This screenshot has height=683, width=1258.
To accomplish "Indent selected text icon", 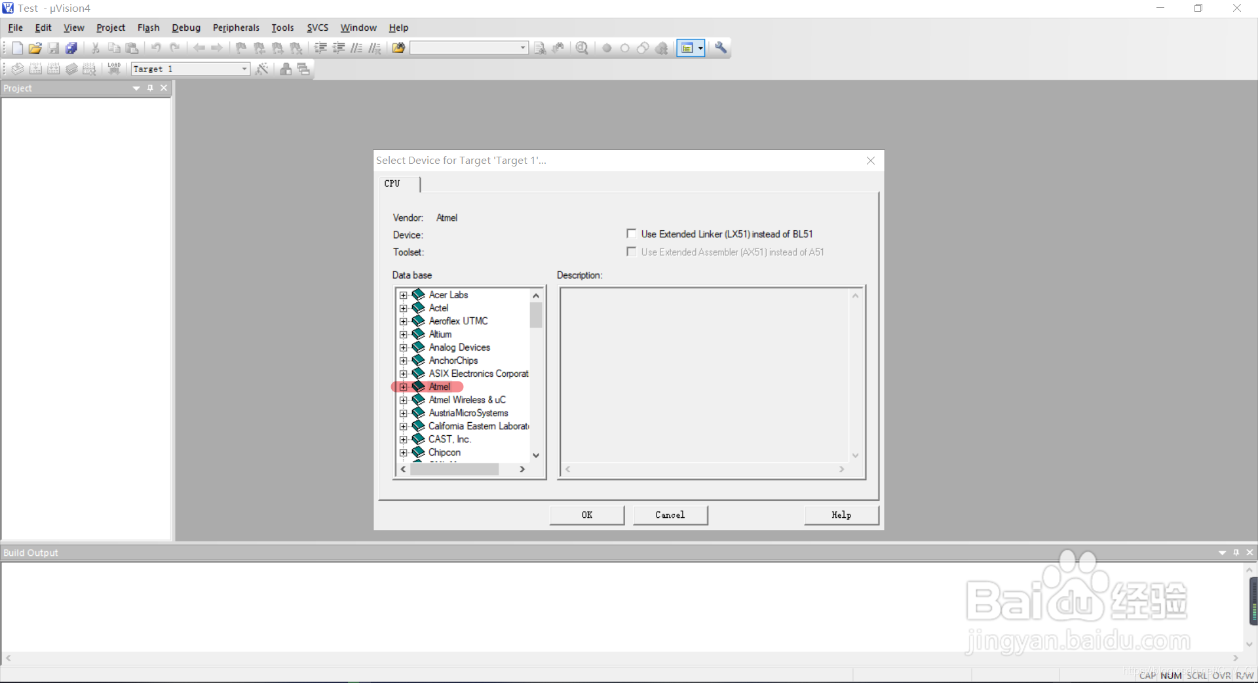I will pyautogui.click(x=320, y=48).
